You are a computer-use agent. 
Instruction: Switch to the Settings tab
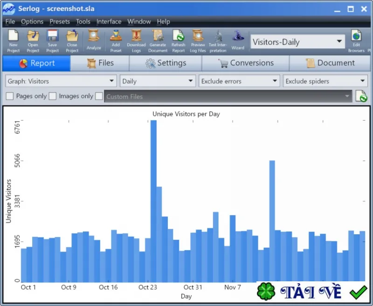(x=166, y=63)
